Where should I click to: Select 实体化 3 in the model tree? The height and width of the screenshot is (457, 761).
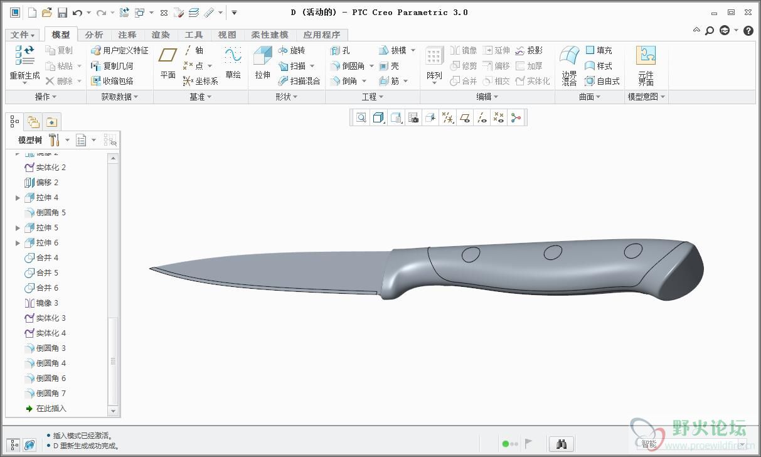[45, 318]
